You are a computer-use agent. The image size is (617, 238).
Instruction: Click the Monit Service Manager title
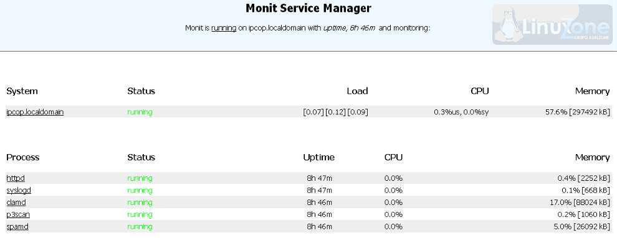point(308,8)
